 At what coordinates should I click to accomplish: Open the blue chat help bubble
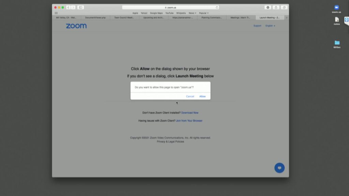coord(279,168)
